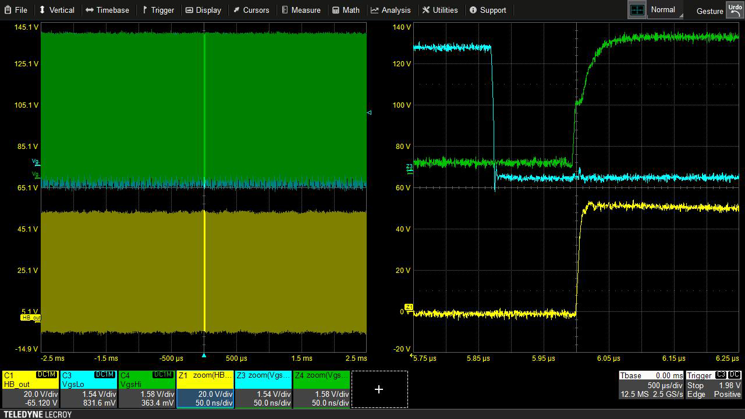745x419 pixels.
Task: Open the Vertical menu
Action: click(x=56, y=10)
